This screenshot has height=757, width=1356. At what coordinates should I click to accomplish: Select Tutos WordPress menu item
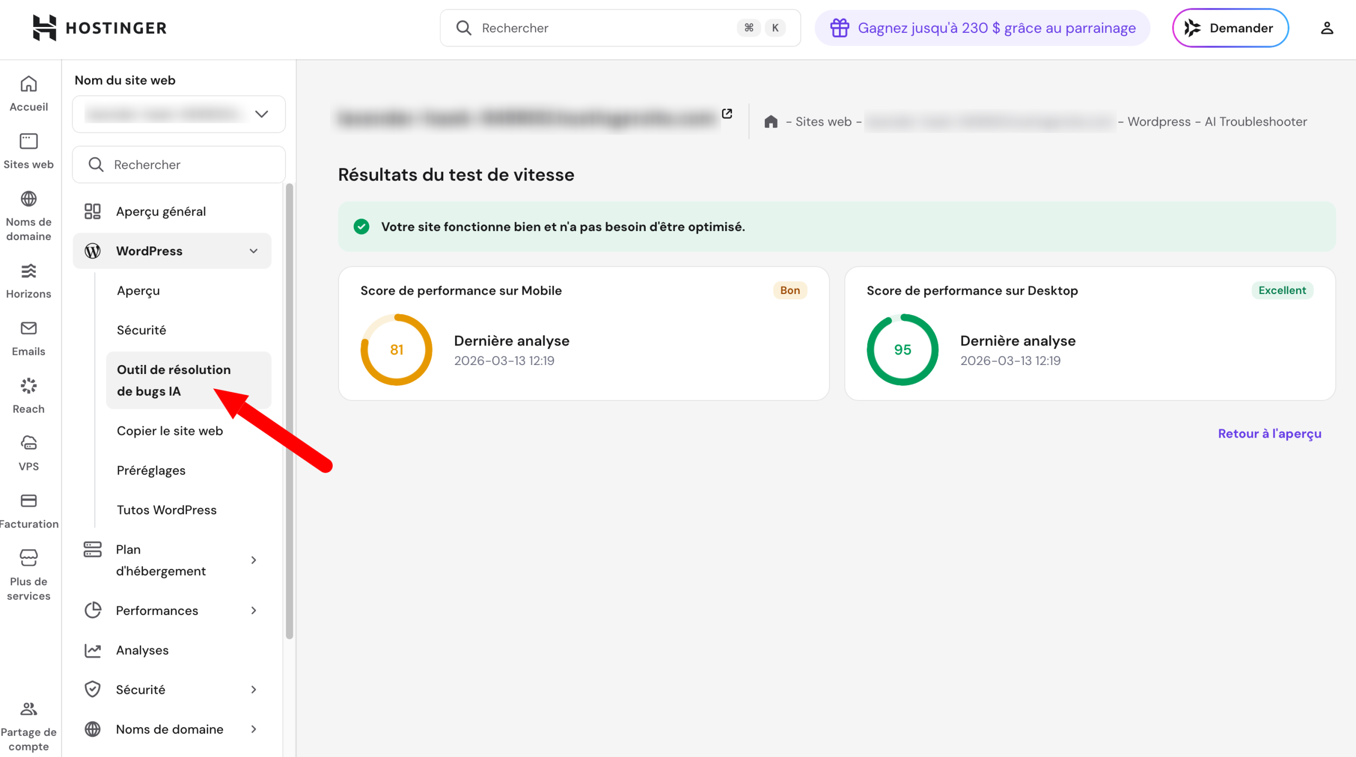pyautogui.click(x=166, y=510)
